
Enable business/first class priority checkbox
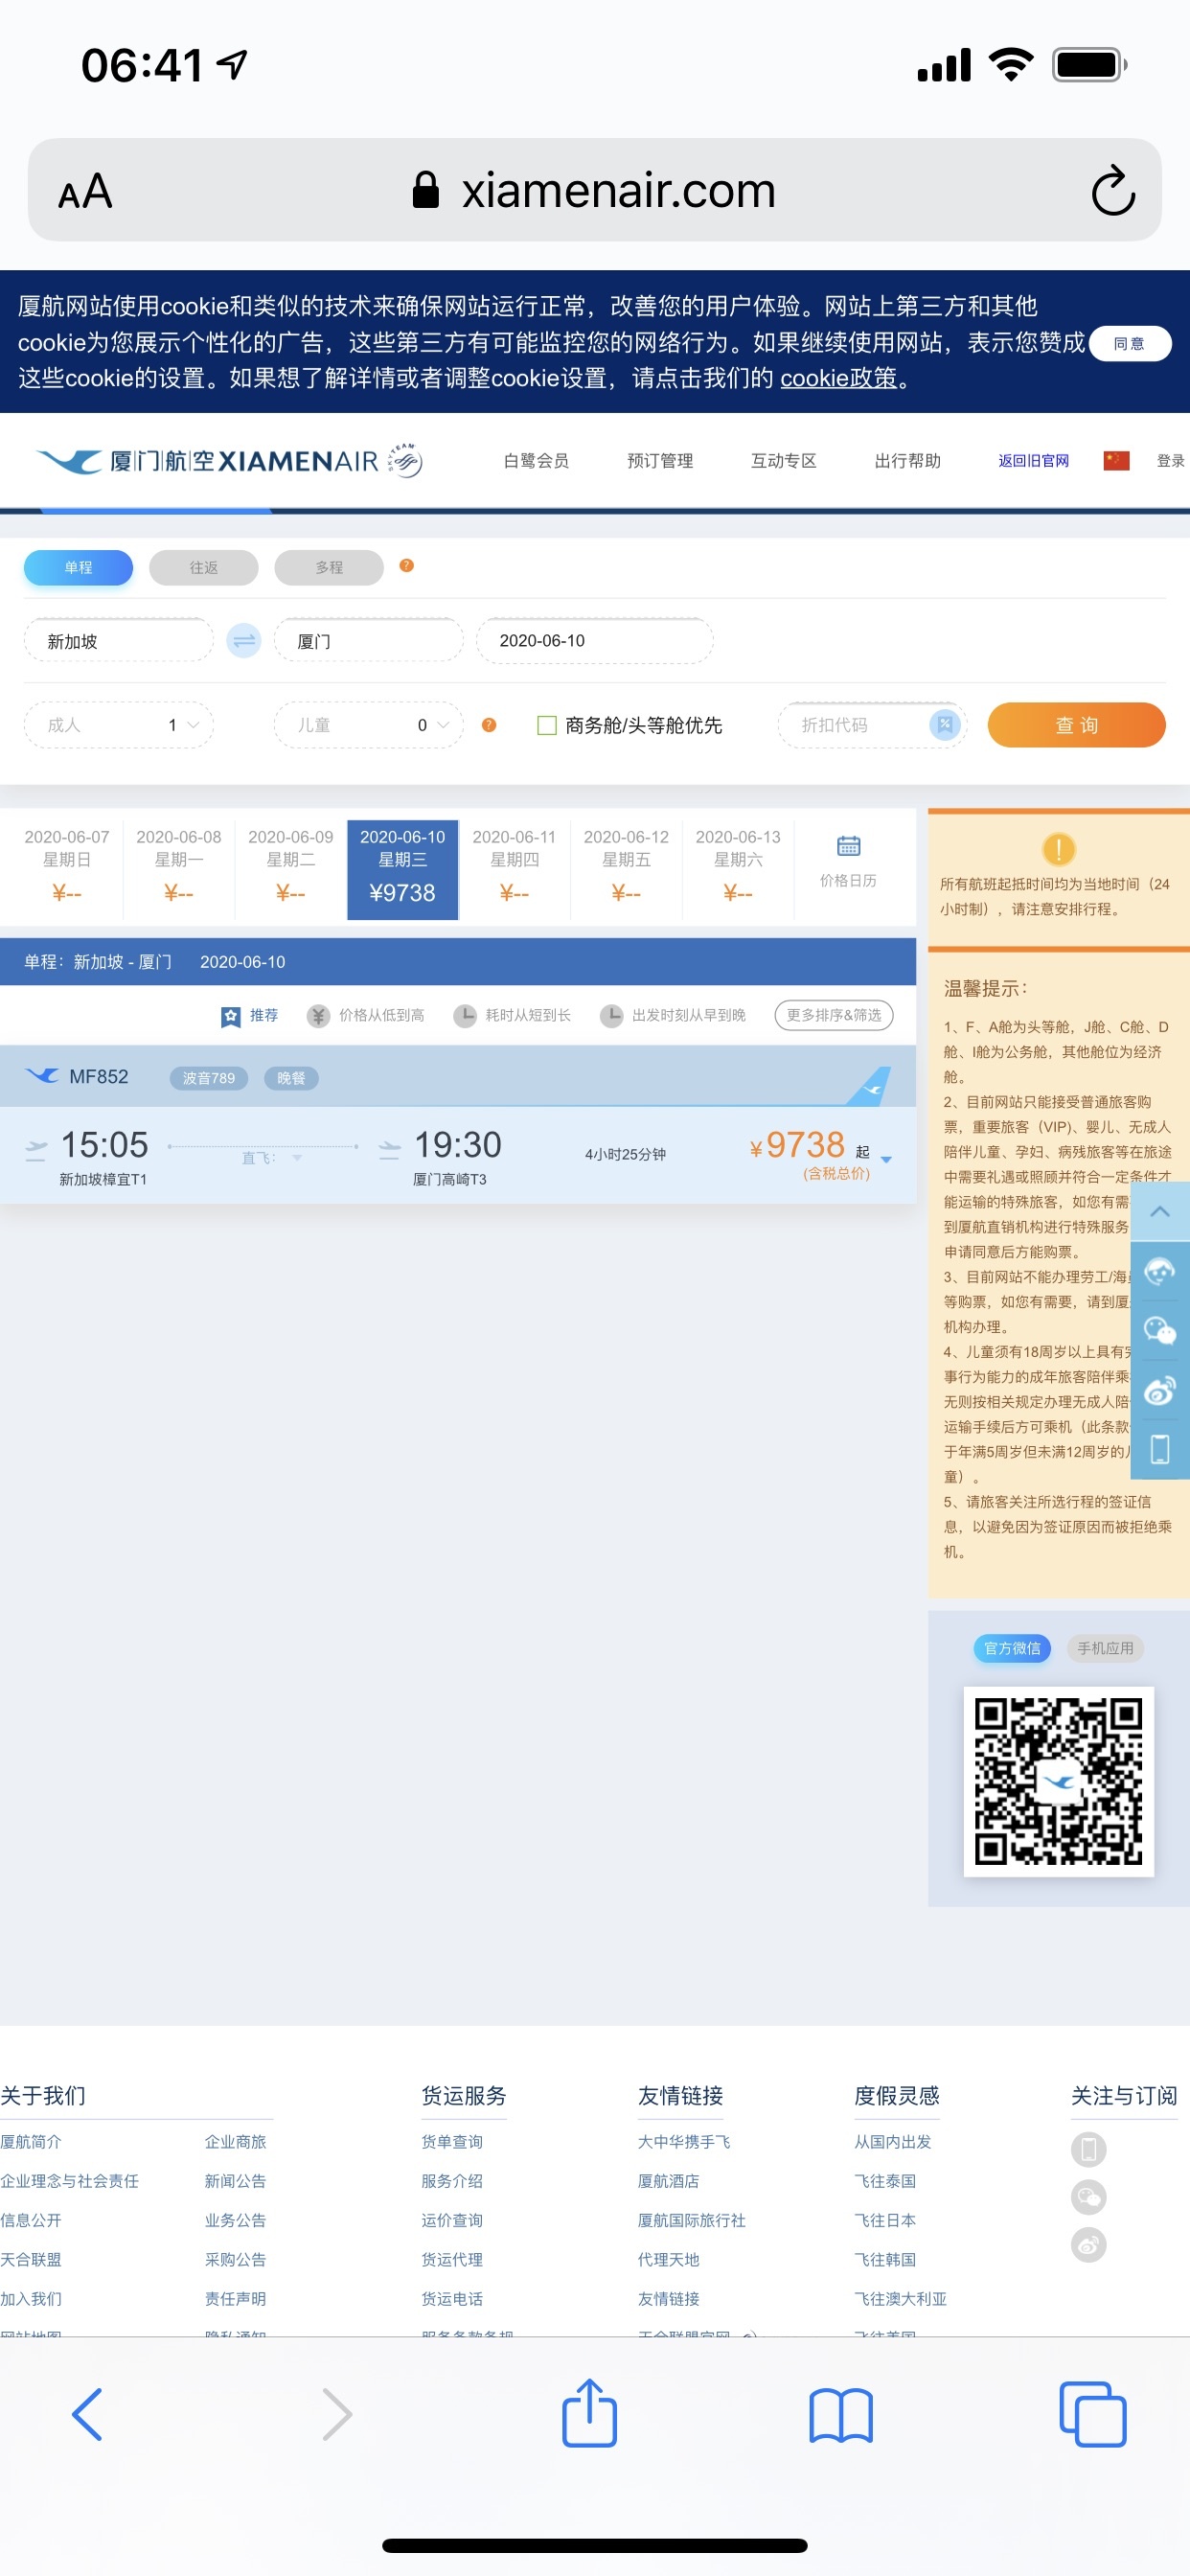point(547,725)
